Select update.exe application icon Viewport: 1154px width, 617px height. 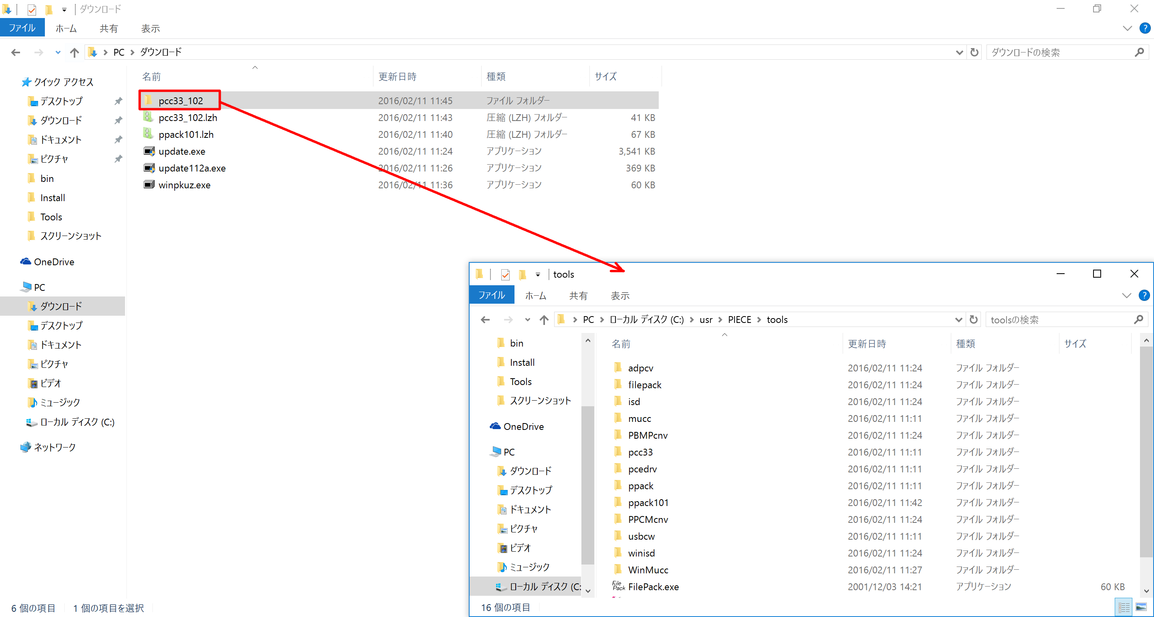tap(149, 151)
